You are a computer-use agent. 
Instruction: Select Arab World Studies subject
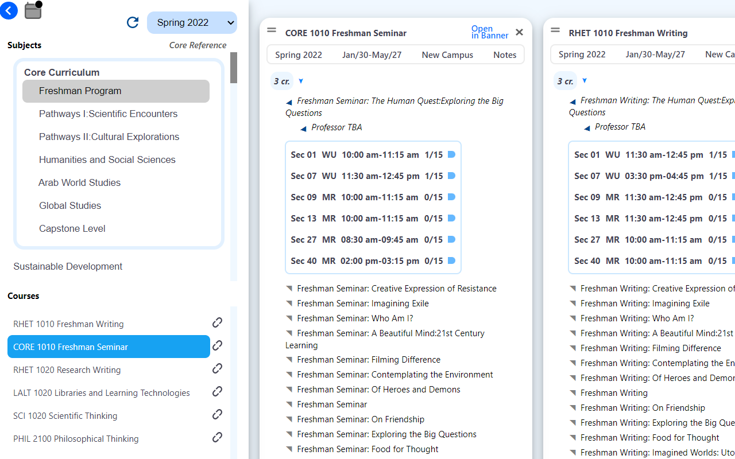pyautogui.click(x=116, y=182)
